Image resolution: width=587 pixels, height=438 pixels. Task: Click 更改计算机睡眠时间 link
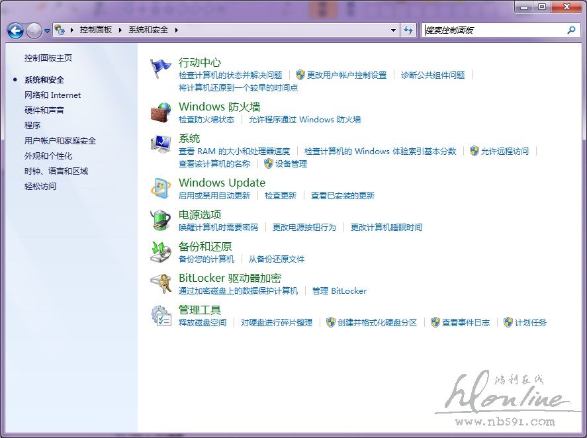coord(386,227)
